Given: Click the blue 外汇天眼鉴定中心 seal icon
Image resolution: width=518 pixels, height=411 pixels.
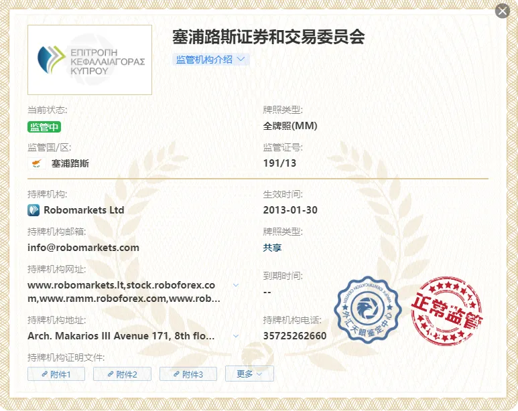Looking at the screenshot, I should pyautogui.click(x=368, y=309).
